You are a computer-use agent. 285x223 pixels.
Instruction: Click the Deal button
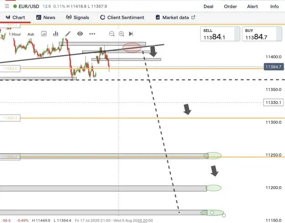coord(208,6)
